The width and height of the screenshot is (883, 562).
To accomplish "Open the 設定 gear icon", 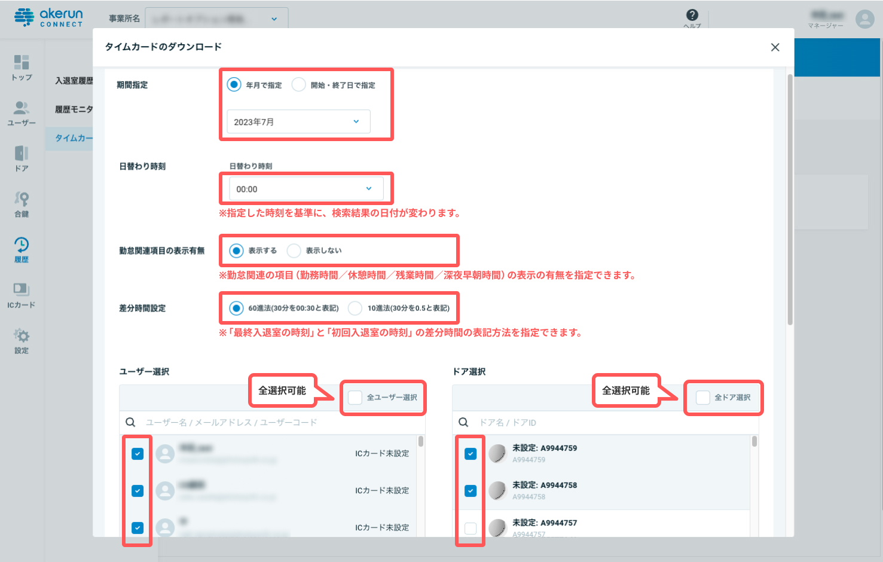I will tap(22, 336).
